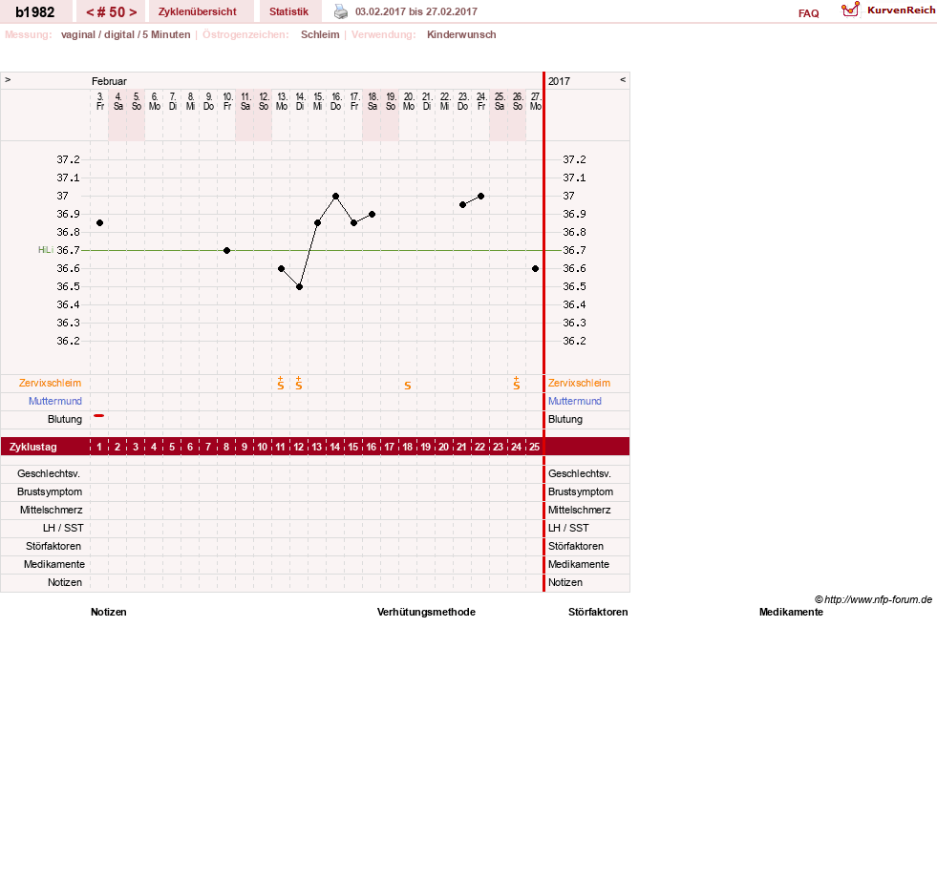Open the KurvenReich logo link
Image resolution: width=937 pixels, height=878 pixels.
888,10
